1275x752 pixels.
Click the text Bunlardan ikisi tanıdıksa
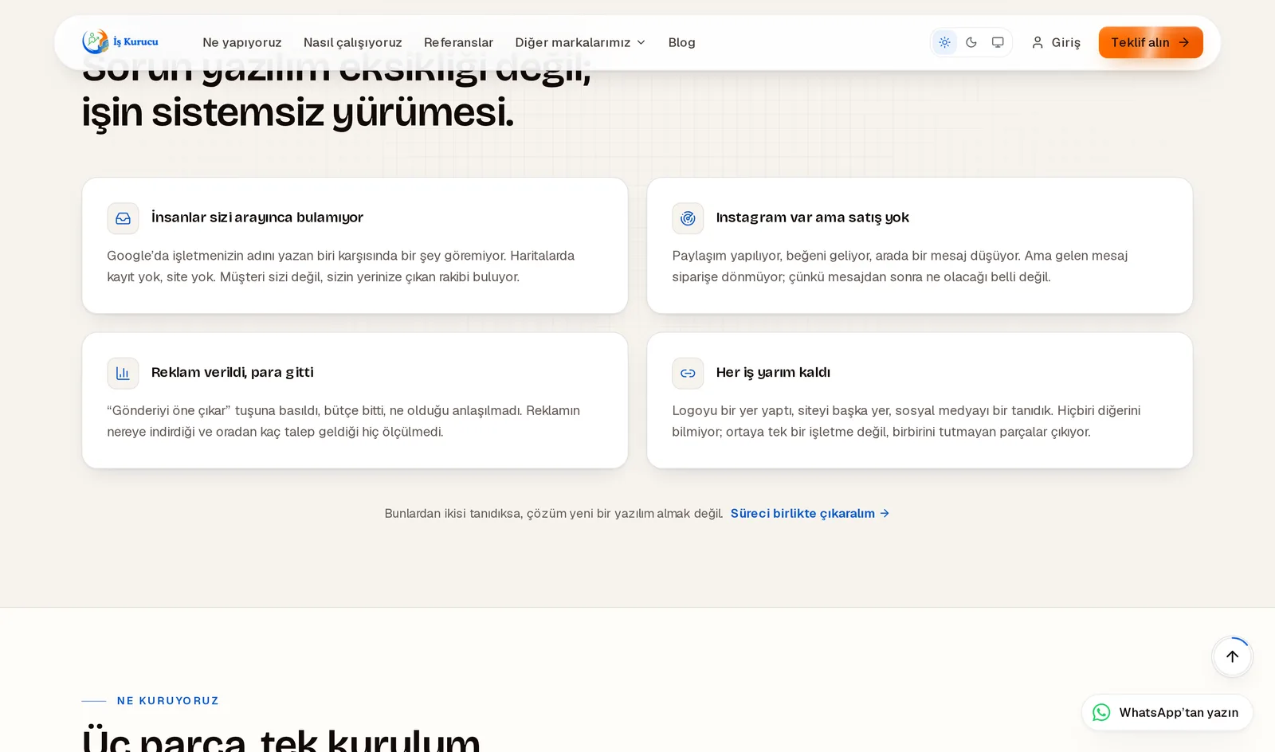[554, 513]
